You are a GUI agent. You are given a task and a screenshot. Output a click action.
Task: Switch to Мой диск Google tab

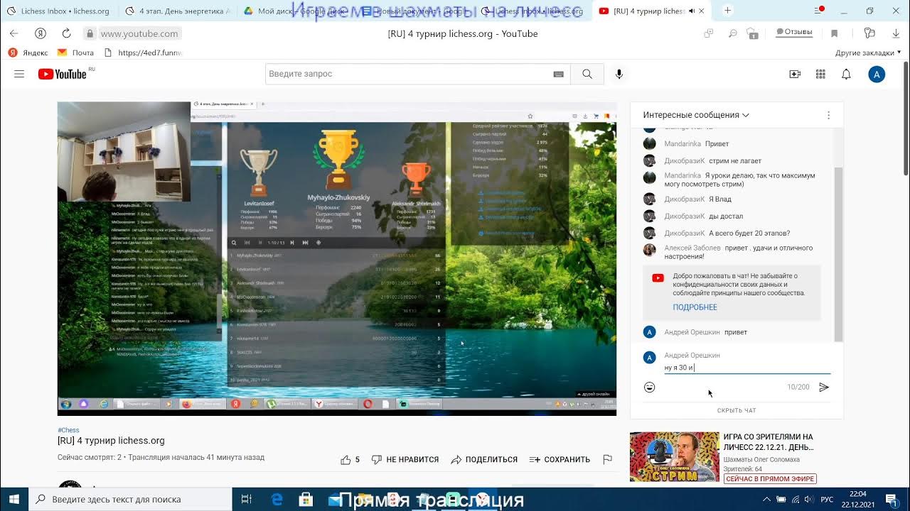[296, 11]
